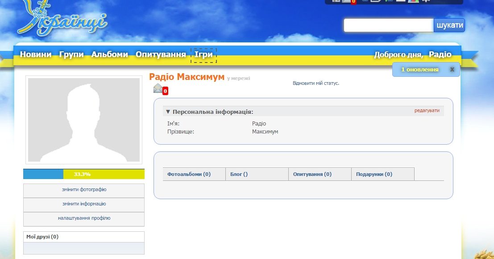Go to the Групи section

pyautogui.click(x=71, y=54)
